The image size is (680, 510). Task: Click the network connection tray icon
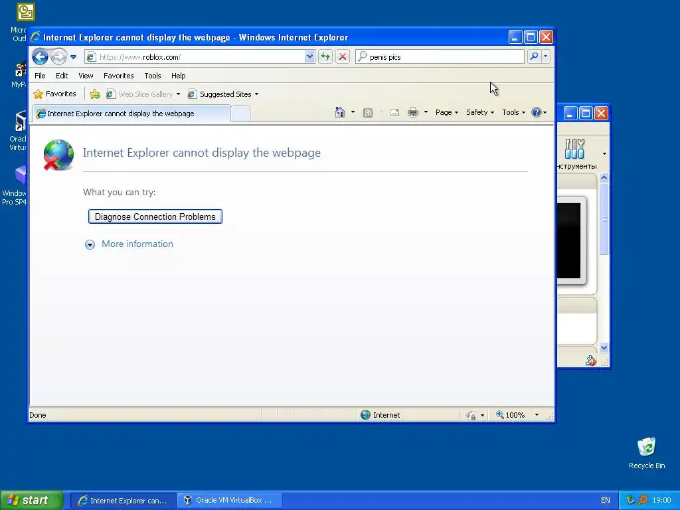[630, 501]
